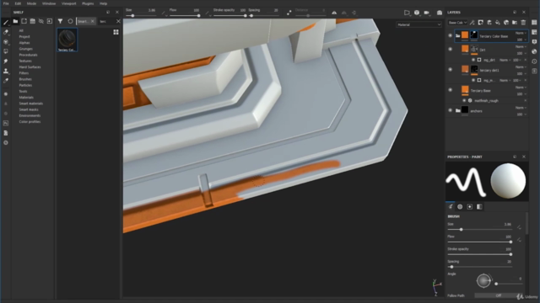Open the Edit menu
Screen dimensions: 540x303
tap(18, 3)
